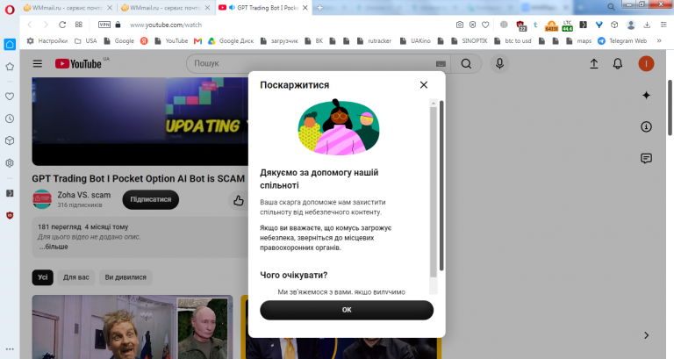The height and width of the screenshot is (359, 674).
Task: Switch to the GPT Trading Bot tab
Action: click(x=264, y=8)
